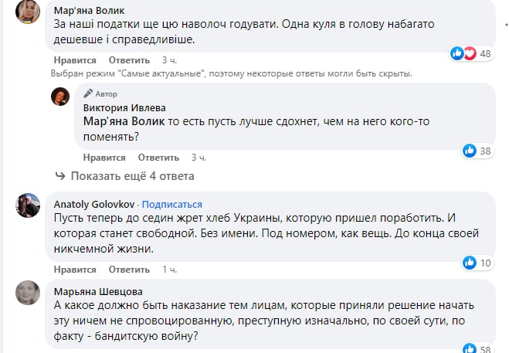Like Anatoly Golovkov's comment via Нравится
Image resolution: width=509 pixels, height=353 pixels.
[75, 270]
